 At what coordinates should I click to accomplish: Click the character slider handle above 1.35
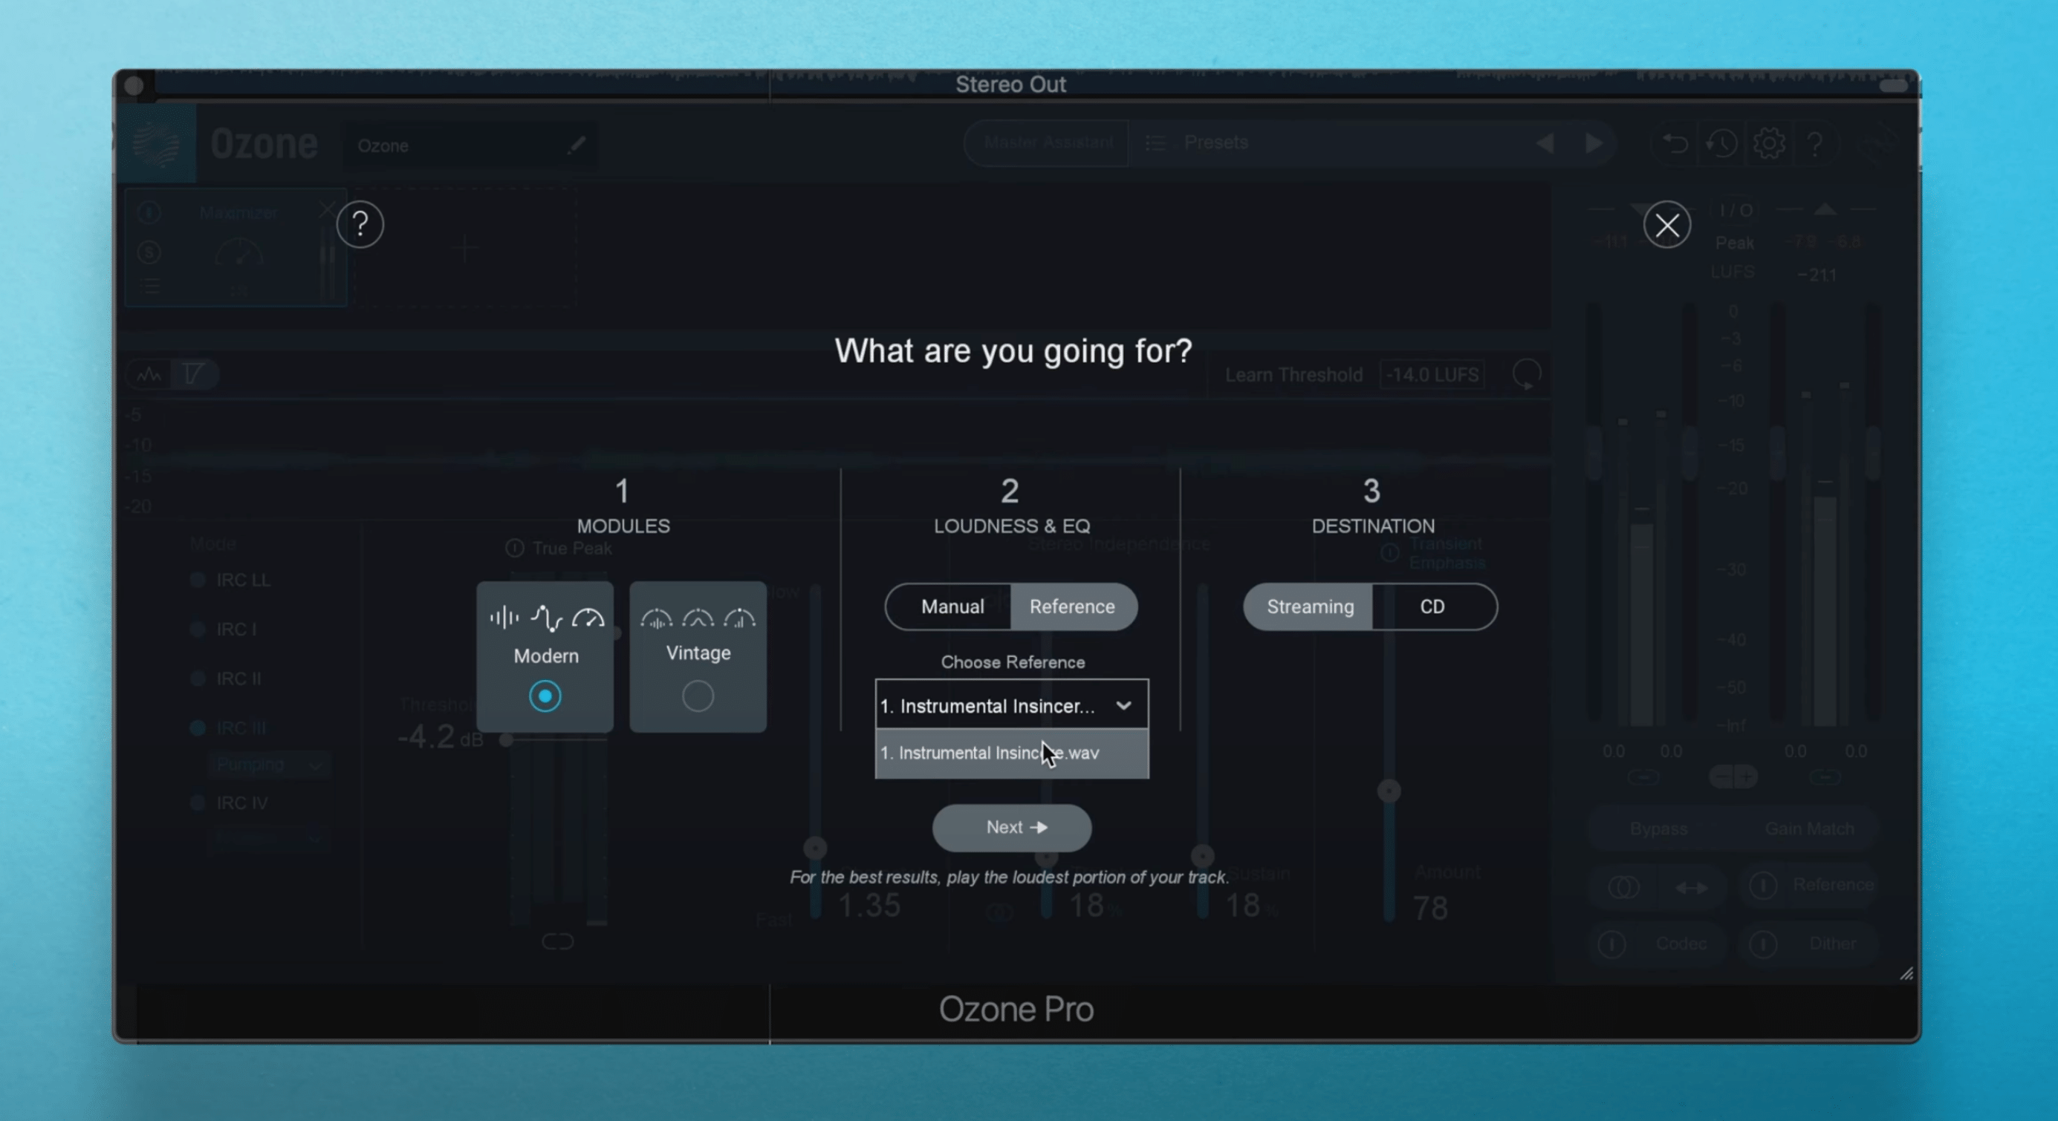[815, 848]
